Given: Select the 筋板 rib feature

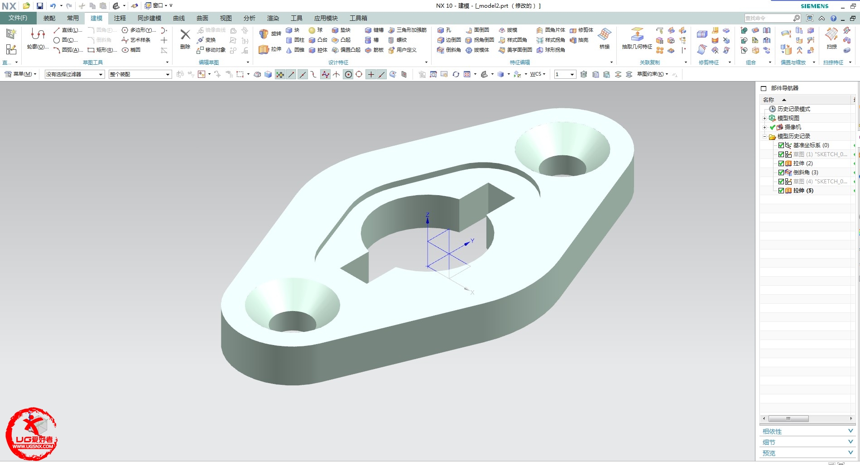Looking at the screenshot, I should tap(374, 50).
